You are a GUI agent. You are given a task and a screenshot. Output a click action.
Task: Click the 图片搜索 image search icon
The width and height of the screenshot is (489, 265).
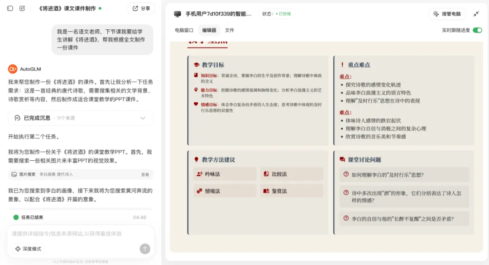click(14, 174)
